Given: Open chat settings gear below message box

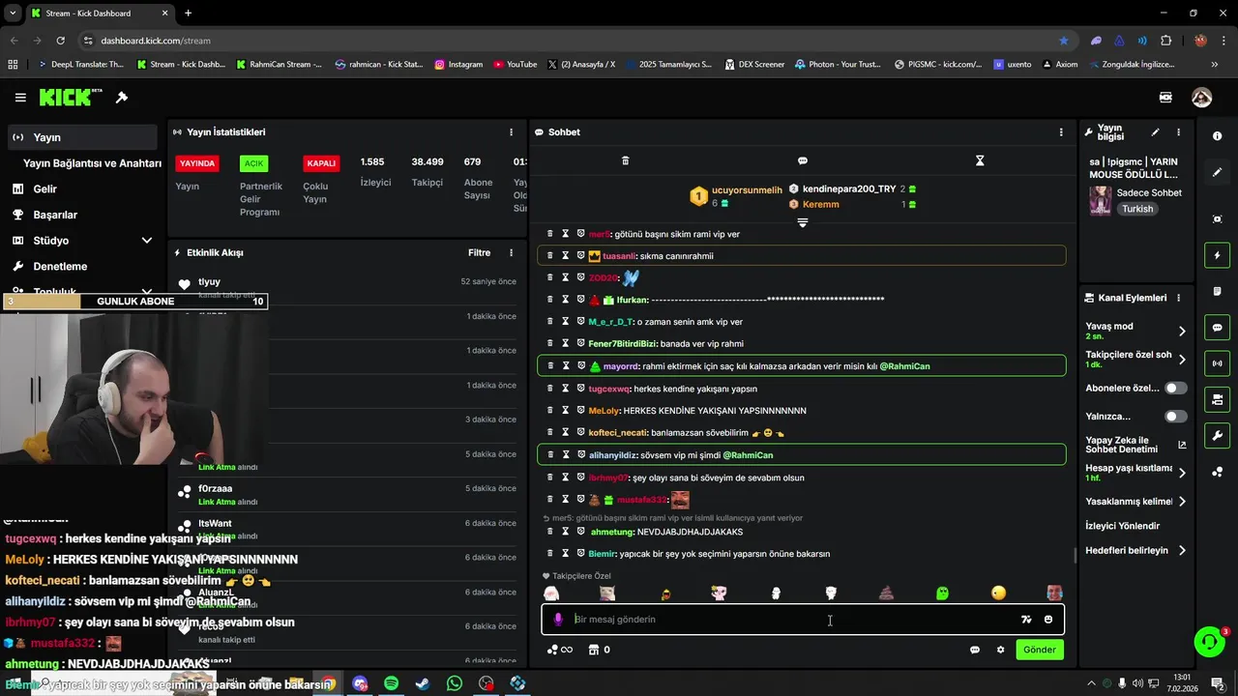Looking at the screenshot, I should click(x=1000, y=650).
